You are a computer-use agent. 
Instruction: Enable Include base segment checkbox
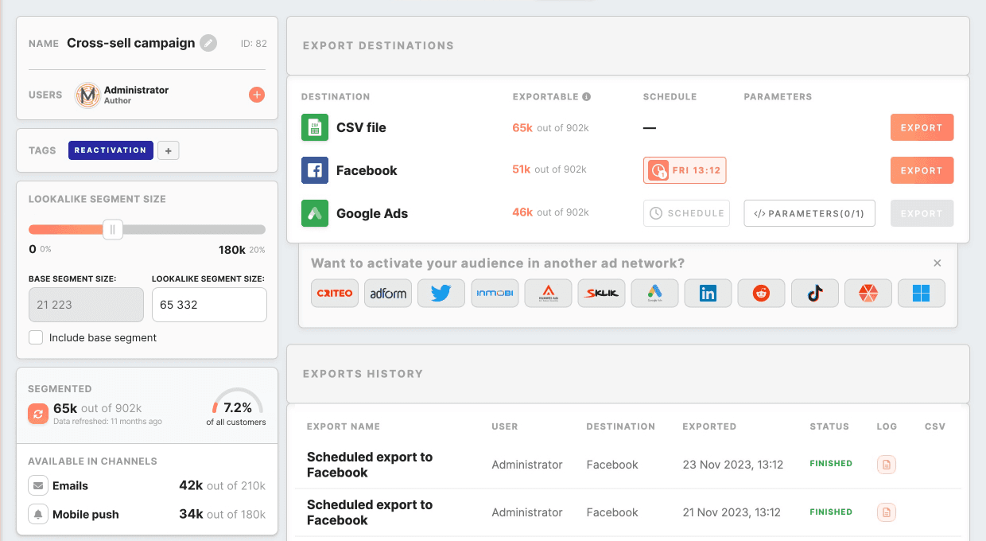tap(36, 337)
